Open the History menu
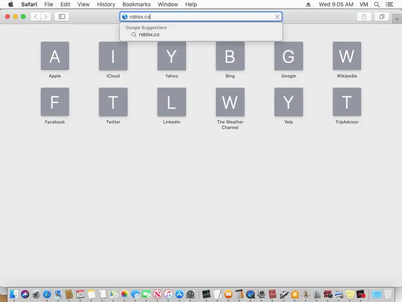This screenshot has width=402, height=302. (x=106, y=4)
